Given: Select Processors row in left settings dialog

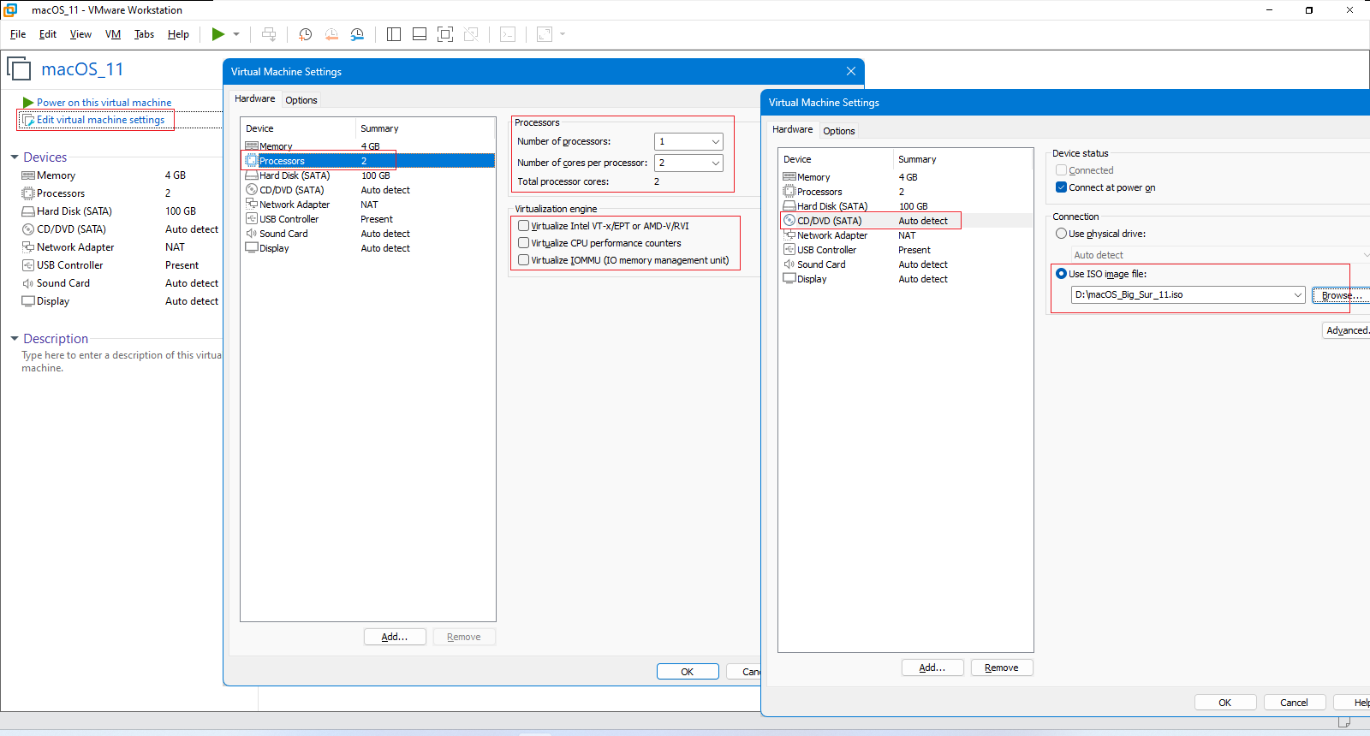Looking at the screenshot, I should coord(368,161).
